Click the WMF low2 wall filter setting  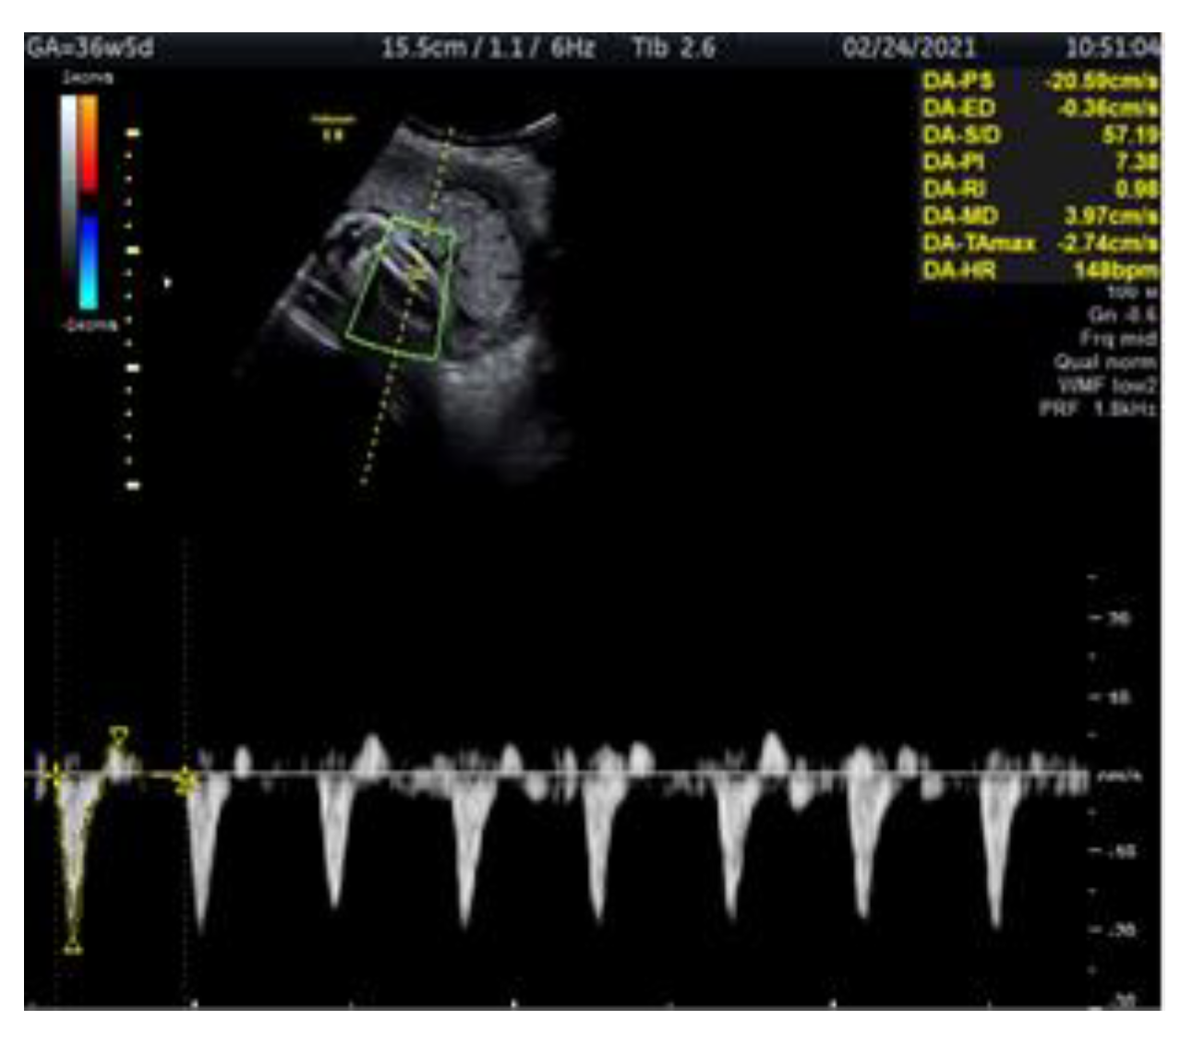click(x=1107, y=385)
